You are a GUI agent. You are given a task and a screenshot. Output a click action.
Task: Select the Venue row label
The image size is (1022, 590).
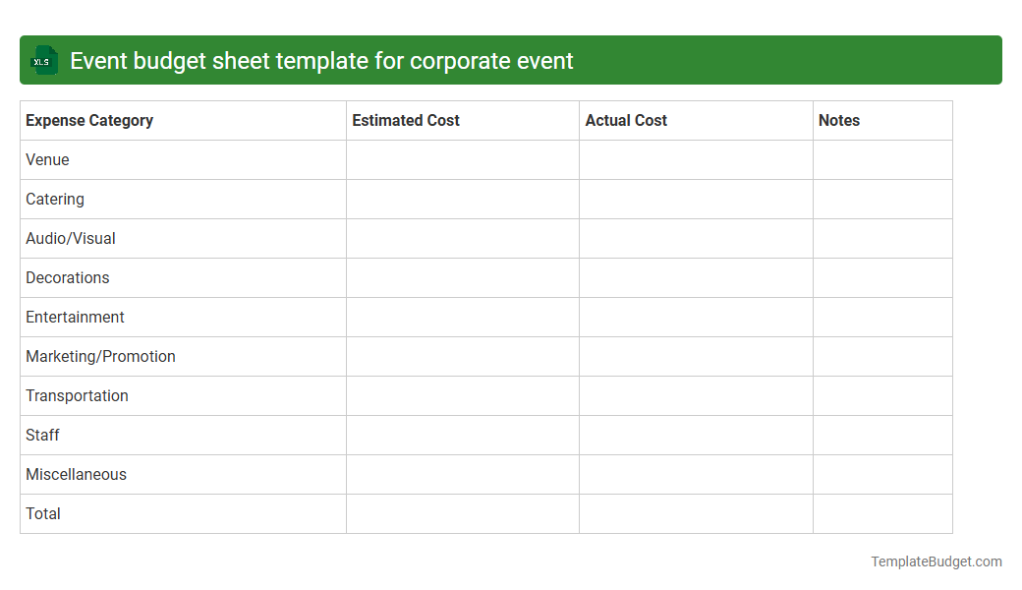pyautogui.click(x=47, y=159)
